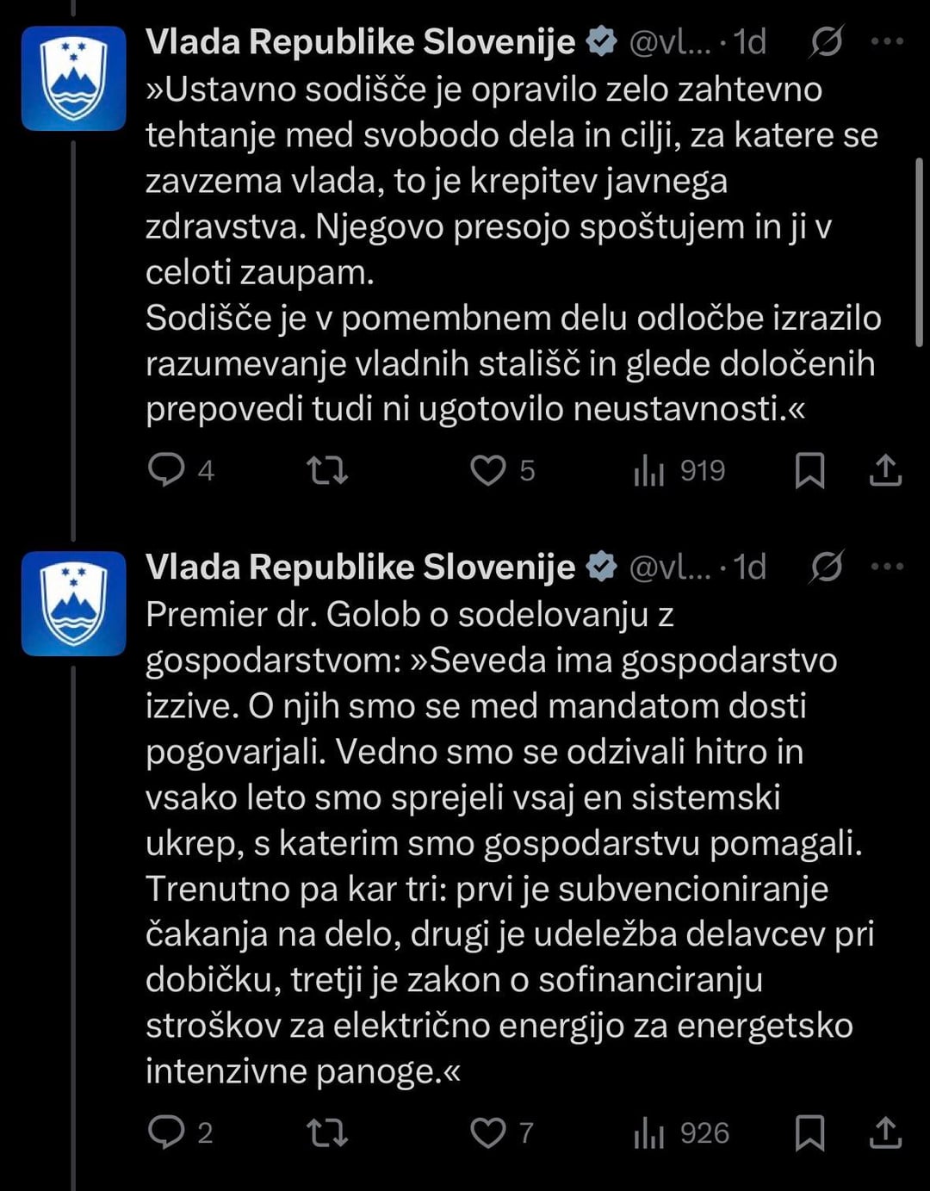Bookmark the Ustavno sodišče tweet

pos(809,470)
